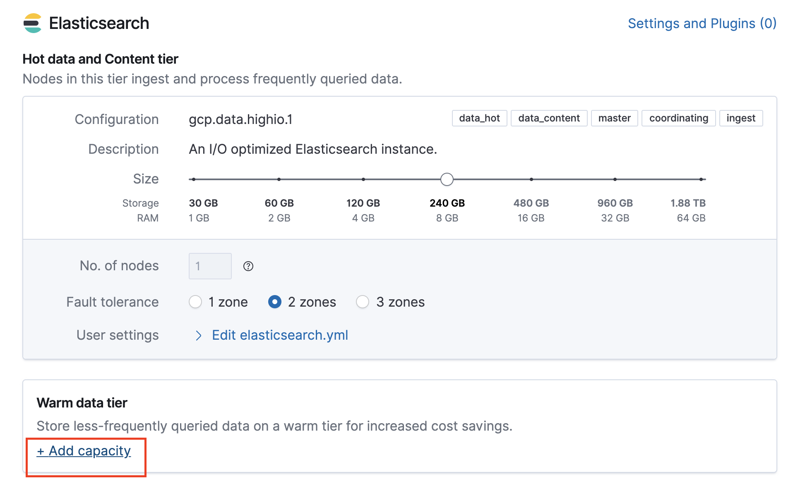The height and width of the screenshot is (486, 793).
Task: Click the ingest role badge
Action: tap(740, 118)
